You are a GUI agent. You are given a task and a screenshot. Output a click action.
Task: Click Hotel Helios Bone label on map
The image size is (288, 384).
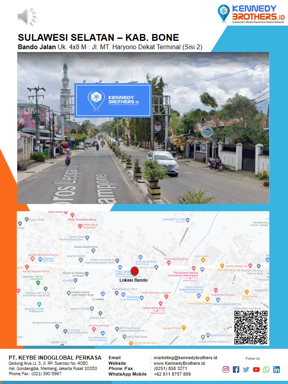pos(154,308)
